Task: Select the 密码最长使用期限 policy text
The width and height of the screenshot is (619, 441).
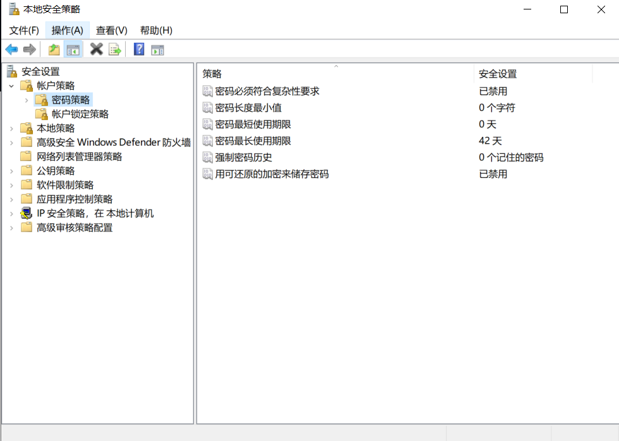Action: coord(253,141)
